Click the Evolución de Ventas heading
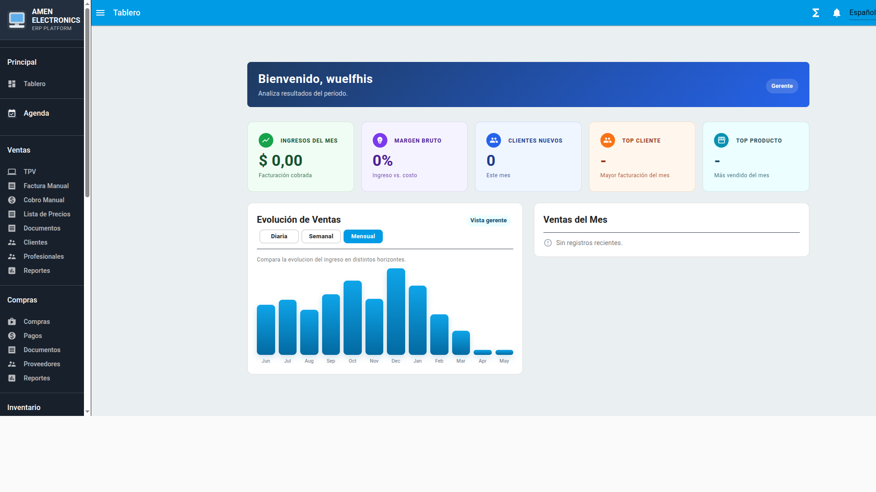The width and height of the screenshot is (876, 492). click(x=298, y=220)
